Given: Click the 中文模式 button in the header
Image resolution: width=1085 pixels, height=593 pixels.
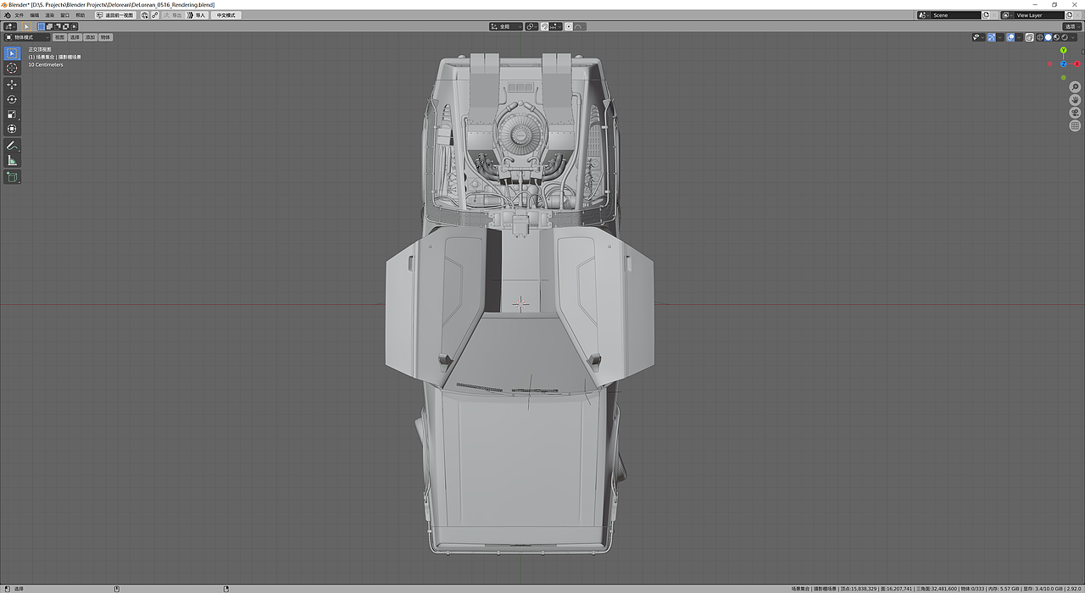Looking at the screenshot, I should point(225,14).
